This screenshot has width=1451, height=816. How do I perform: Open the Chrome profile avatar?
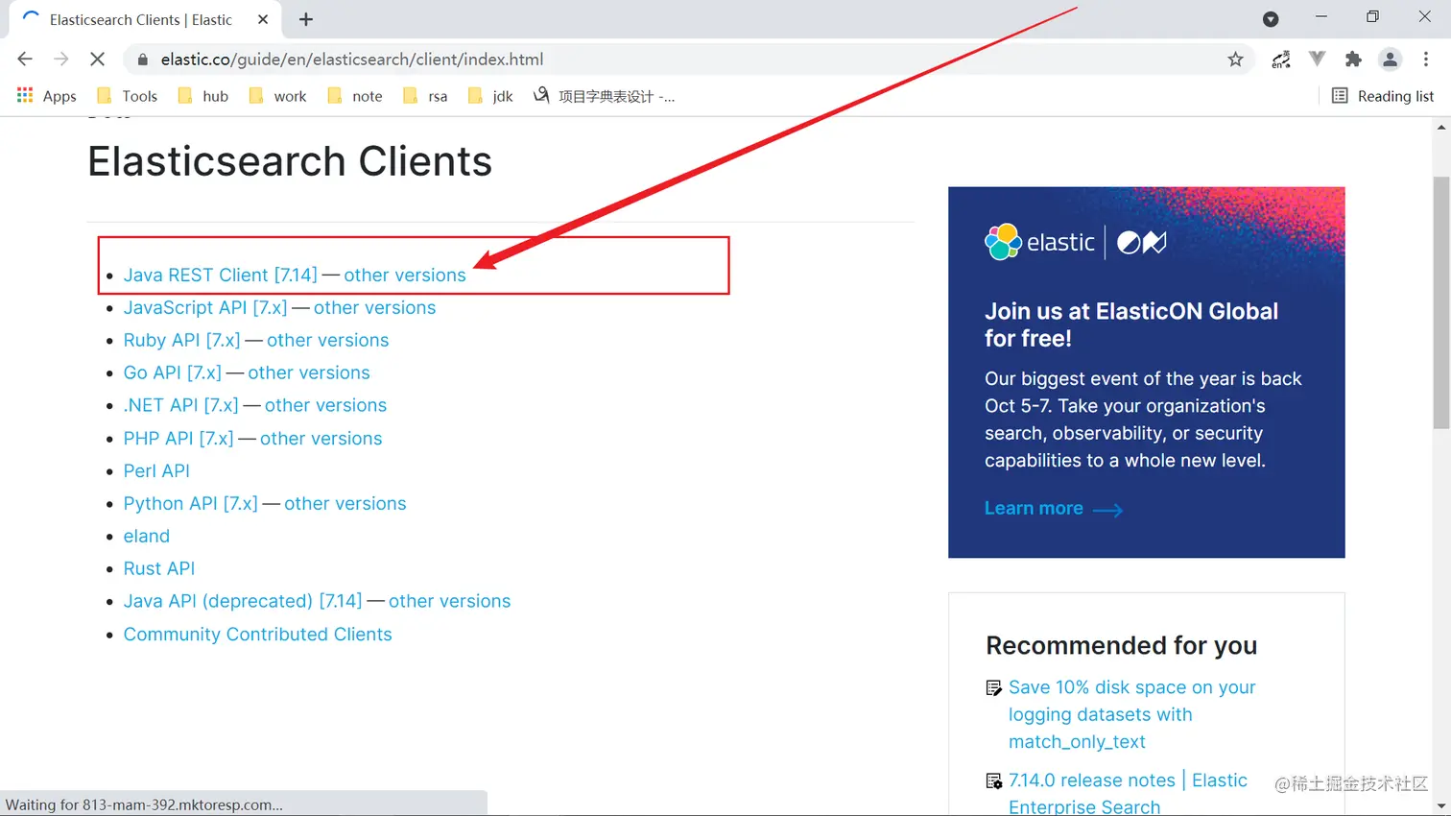click(x=1390, y=60)
